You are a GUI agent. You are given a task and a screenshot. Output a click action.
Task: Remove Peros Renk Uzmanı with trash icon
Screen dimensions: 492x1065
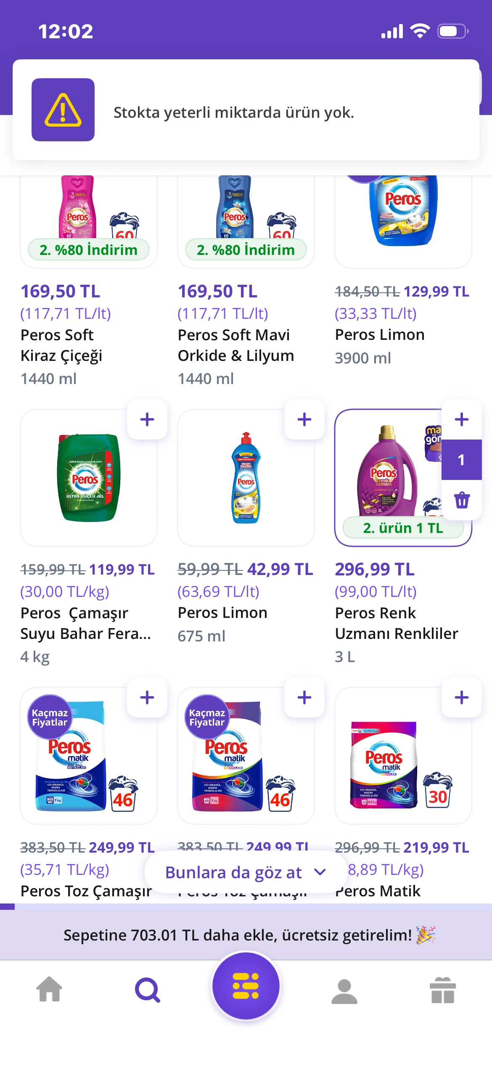coord(461,500)
